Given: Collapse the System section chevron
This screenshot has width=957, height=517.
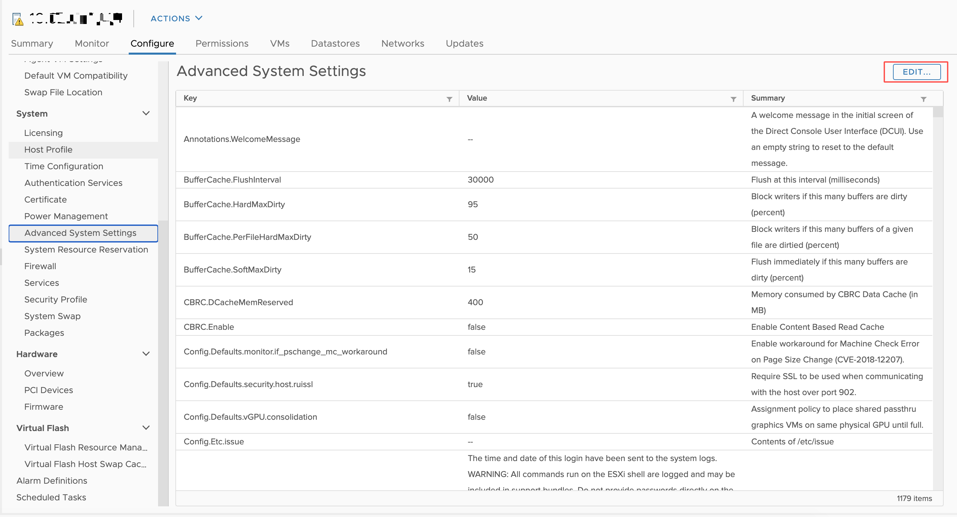Looking at the screenshot, I should (146, 113).
